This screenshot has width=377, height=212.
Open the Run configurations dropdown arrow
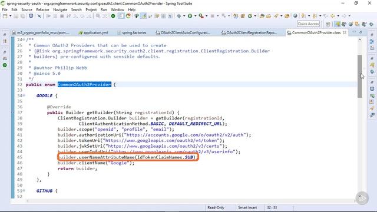click(x=195, y=16)
